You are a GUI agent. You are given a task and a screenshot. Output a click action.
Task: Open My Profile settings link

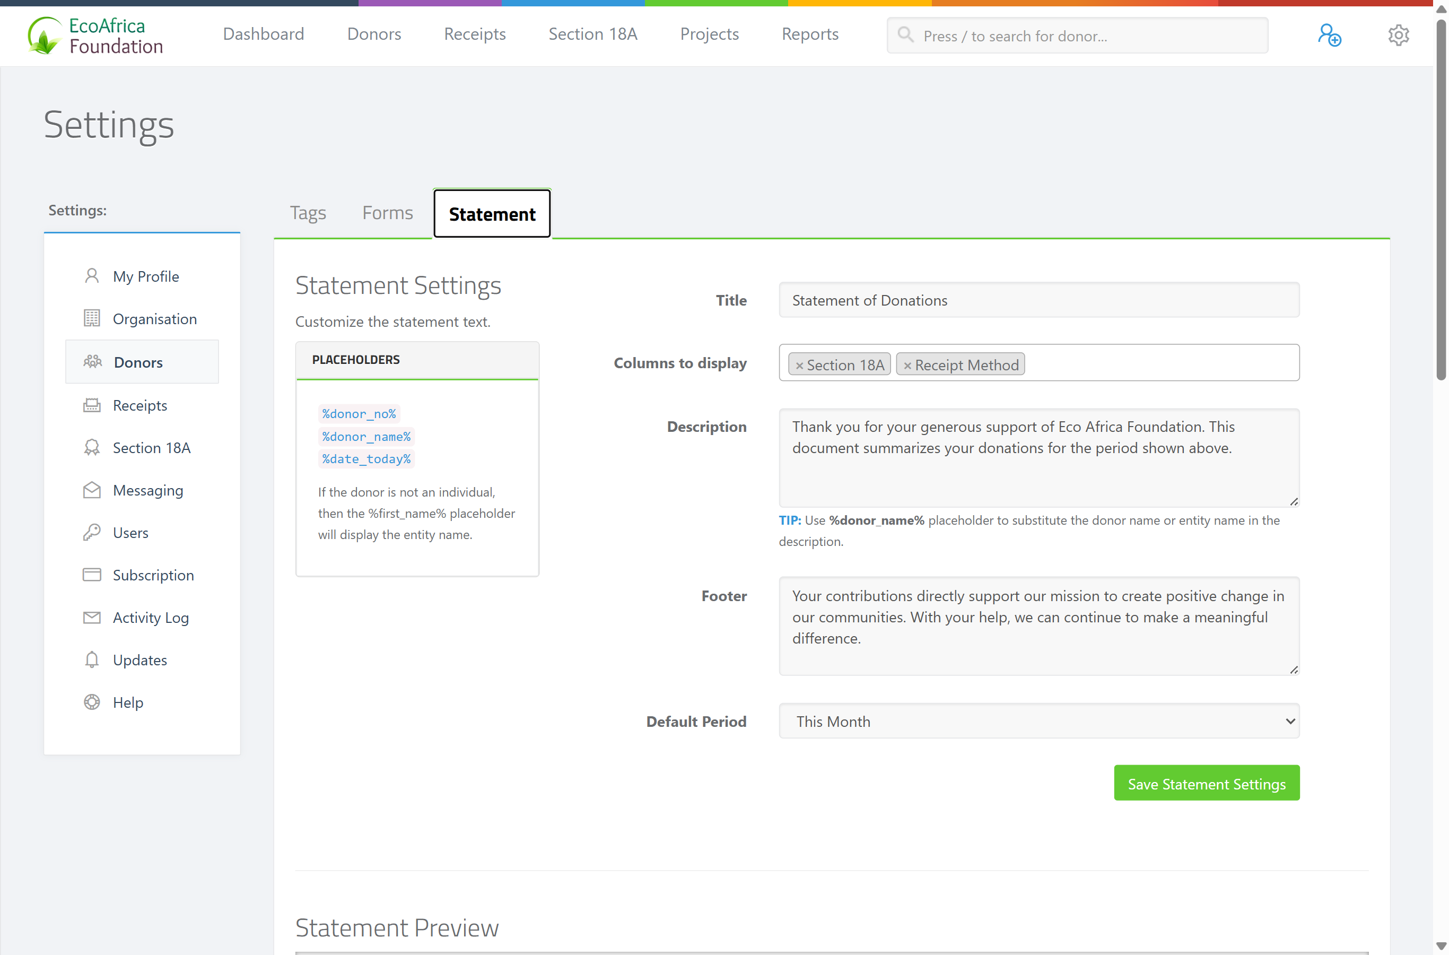point(146,276)
